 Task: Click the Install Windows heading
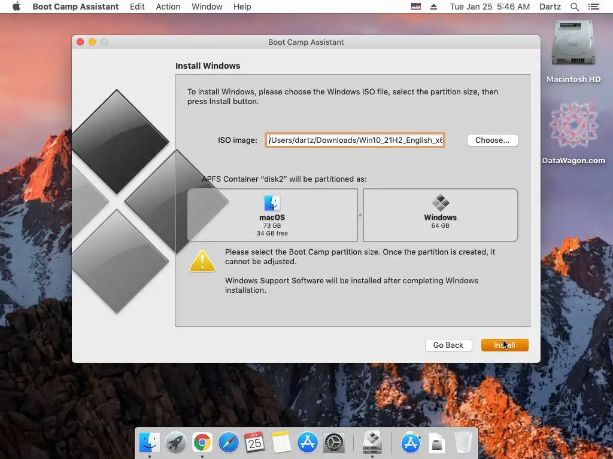click(208, 66)
